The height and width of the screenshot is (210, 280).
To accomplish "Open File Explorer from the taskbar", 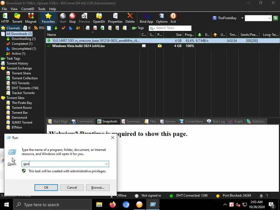I will pyautogui.click(x=99, y=205).
